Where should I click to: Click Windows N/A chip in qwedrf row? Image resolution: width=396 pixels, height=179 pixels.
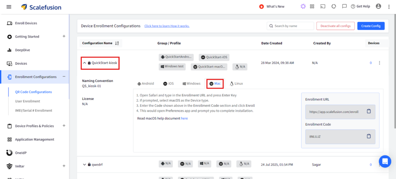pos(205,164)
